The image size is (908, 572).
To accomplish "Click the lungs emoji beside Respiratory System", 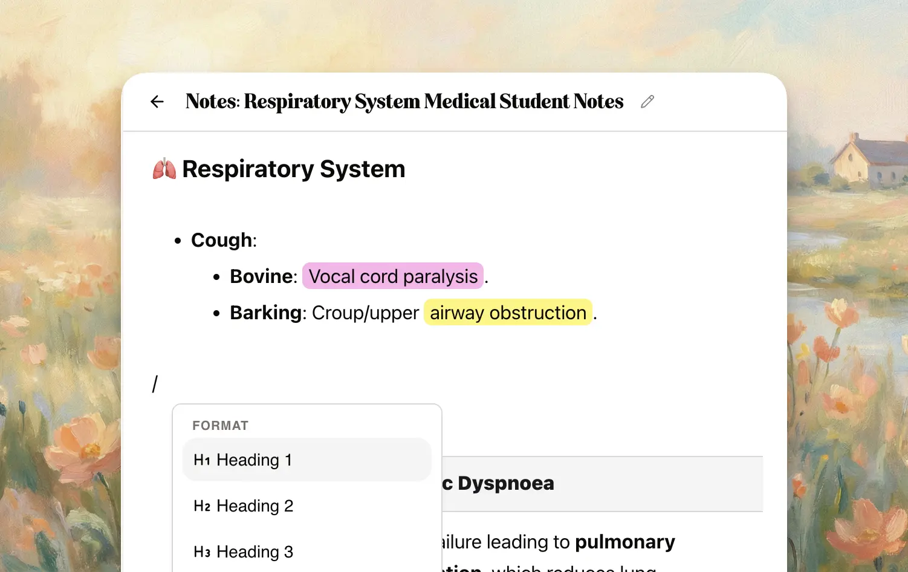I will coord(164,169).
